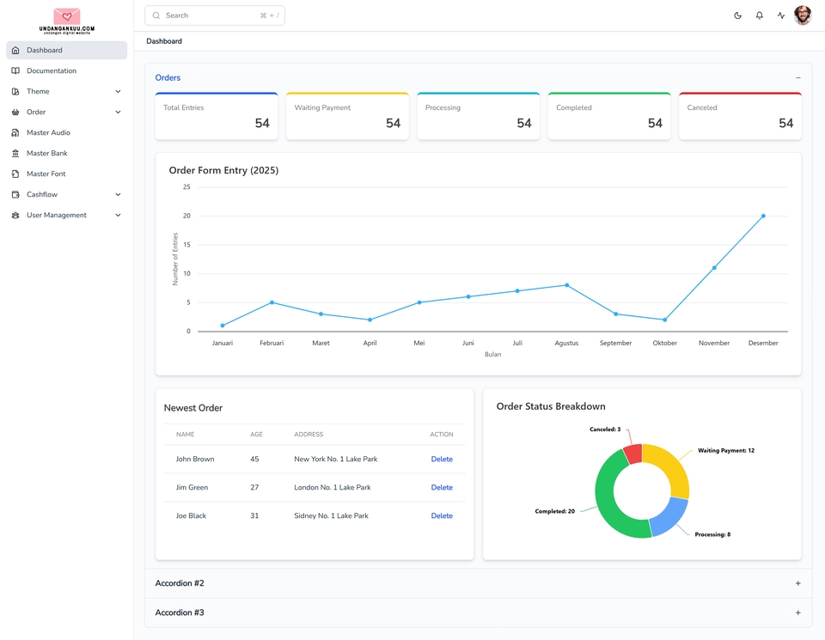The width and height of the screenshot is (825, 640).
Task: Click the Master Audio headphones icon
Action: (15, 132)
